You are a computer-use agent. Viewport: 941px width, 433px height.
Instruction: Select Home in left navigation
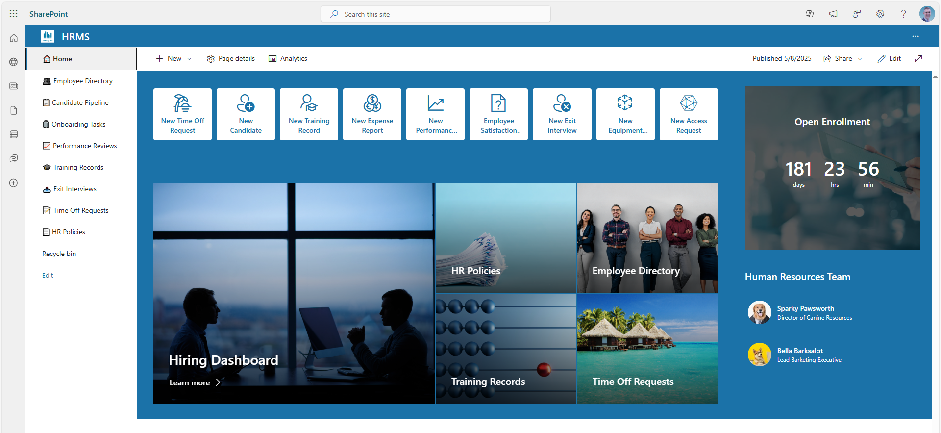(81, 59)
